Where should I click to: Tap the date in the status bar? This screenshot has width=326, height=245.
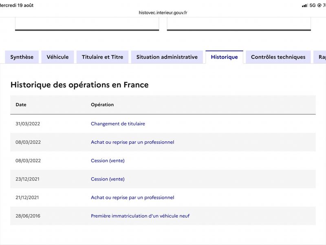[x=17, y=5]
